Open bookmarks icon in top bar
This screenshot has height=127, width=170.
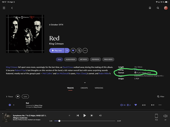coord(150,8)
